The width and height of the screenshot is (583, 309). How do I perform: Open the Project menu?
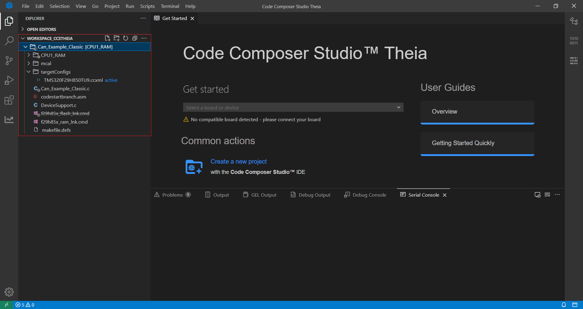click(x=112, y=6)
